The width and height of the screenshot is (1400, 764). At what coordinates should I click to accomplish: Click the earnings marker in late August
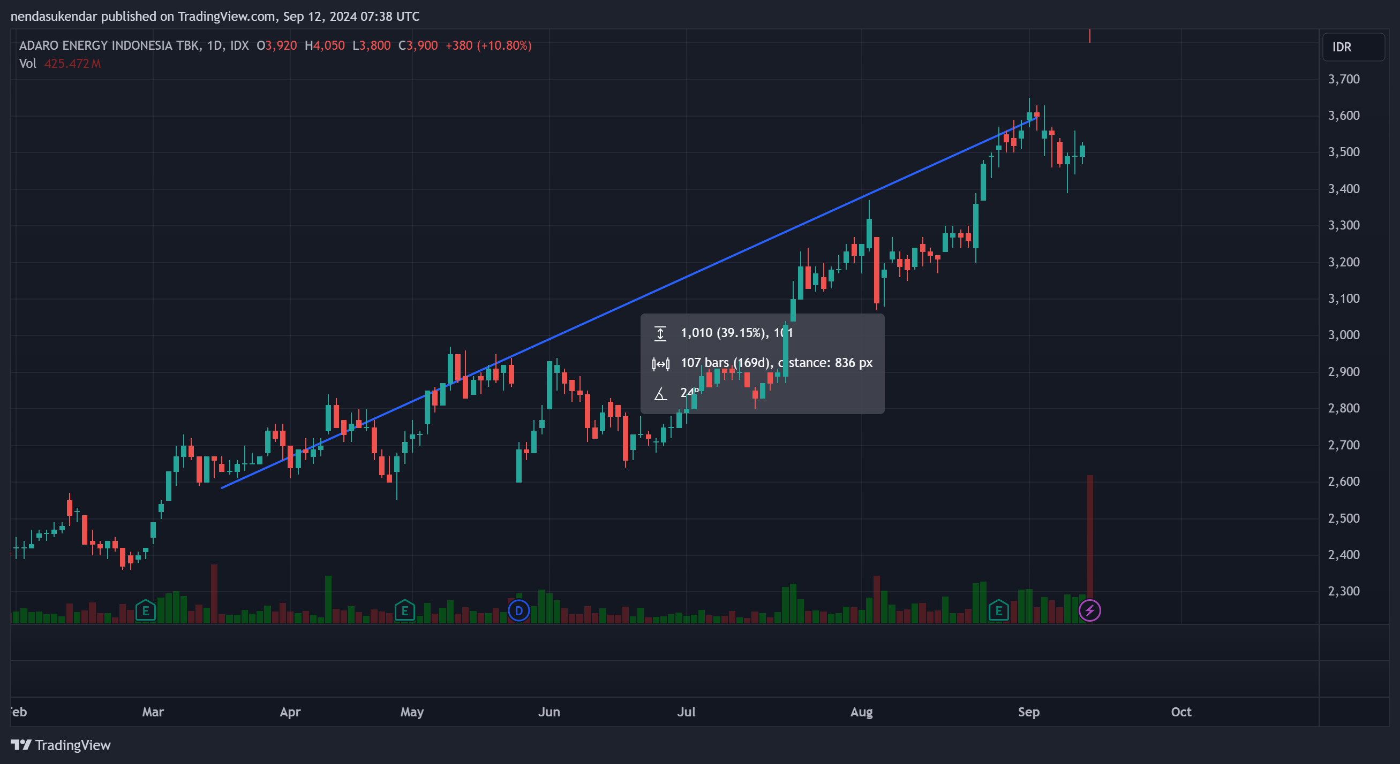coord(998,610)
